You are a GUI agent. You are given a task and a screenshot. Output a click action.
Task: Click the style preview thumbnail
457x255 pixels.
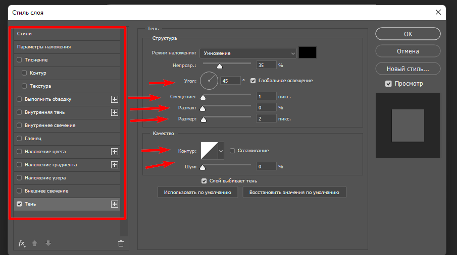point(408,125)
